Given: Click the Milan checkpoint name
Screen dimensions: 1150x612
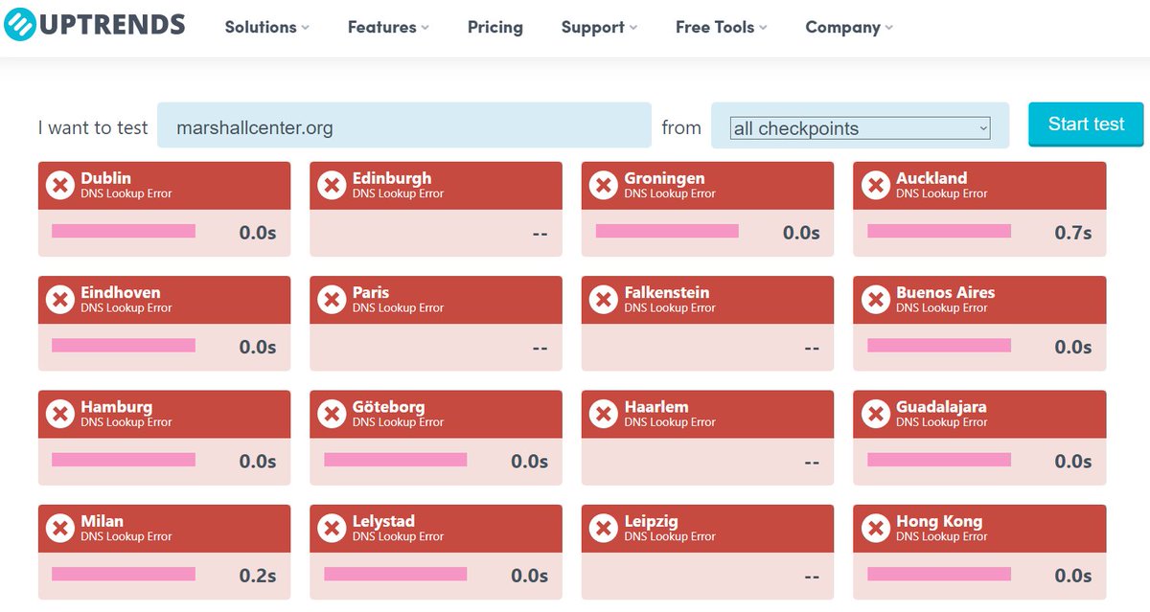Looking at the screenshot, I should [102, 521].
